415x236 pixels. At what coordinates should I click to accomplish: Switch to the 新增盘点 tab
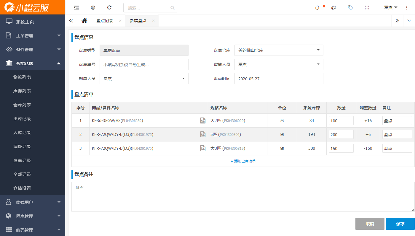138,21
